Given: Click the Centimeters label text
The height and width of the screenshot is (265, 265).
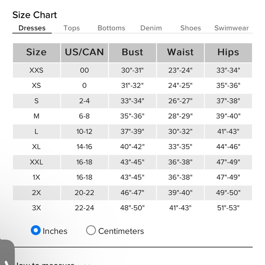Looking at the screenshot, I should (121, 231).
